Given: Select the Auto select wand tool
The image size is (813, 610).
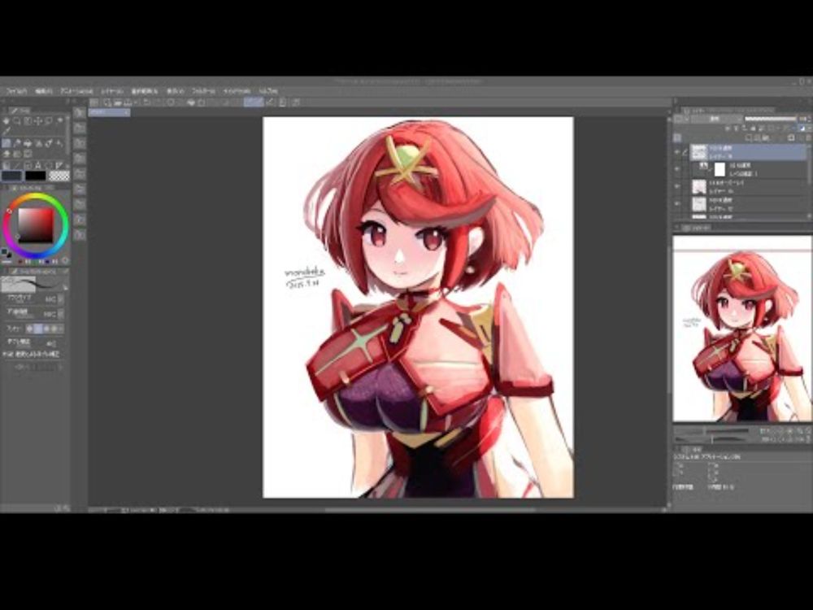Looking at the screenshot, I should (x=59, y=121).
